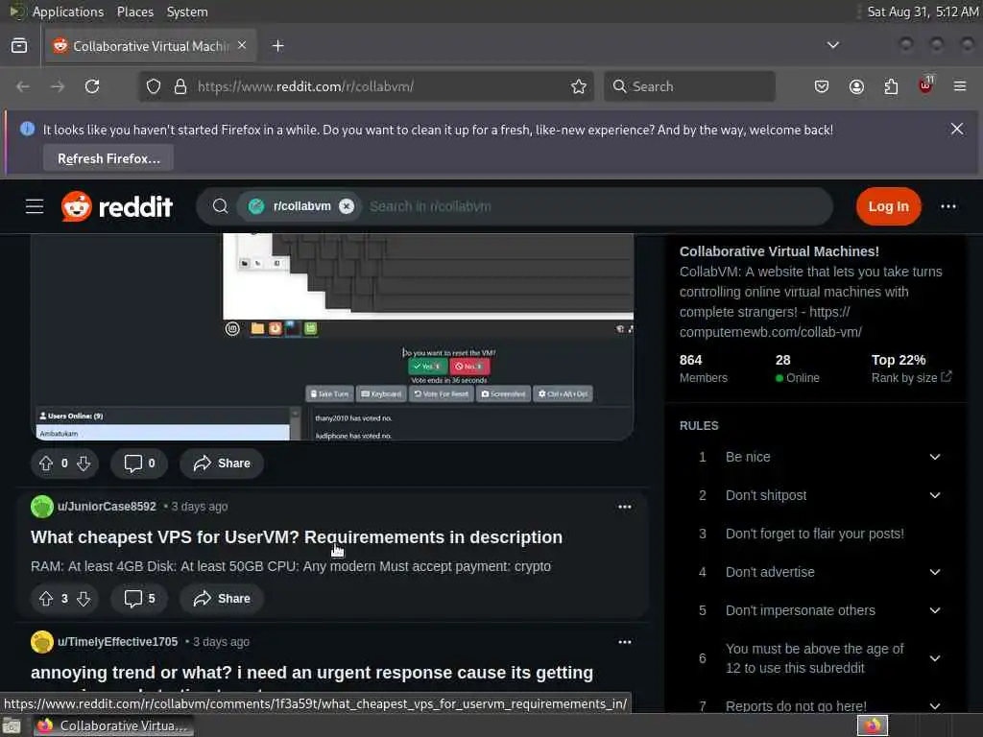Screen dimensions: 983x737
Task: Click the "Don't forget to flair your posts!" rule
Action: (x=814, y=534)
